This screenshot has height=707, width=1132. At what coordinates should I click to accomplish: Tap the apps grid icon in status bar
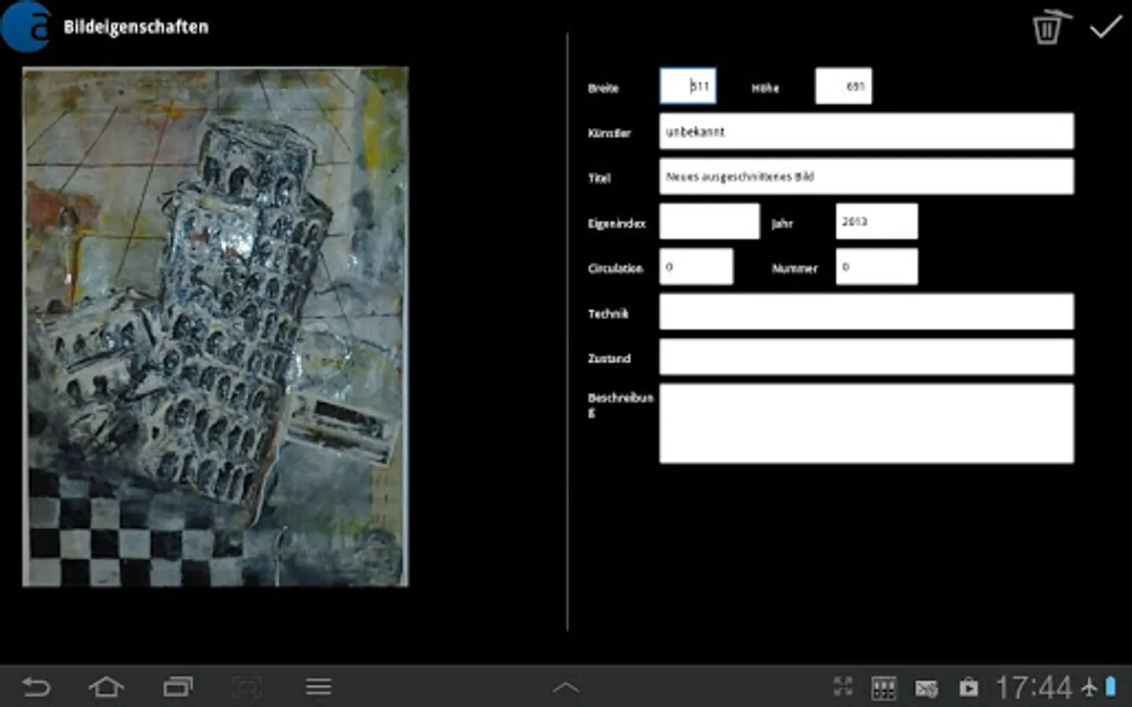[x=884, y=688]
